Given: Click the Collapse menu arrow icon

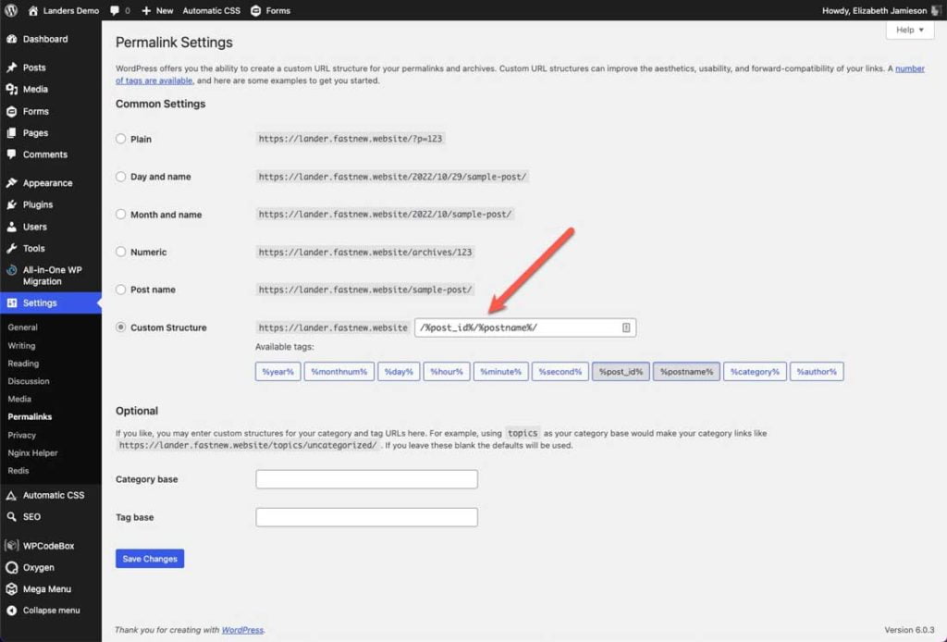Looking at the screenshot, I should point(11,610).
